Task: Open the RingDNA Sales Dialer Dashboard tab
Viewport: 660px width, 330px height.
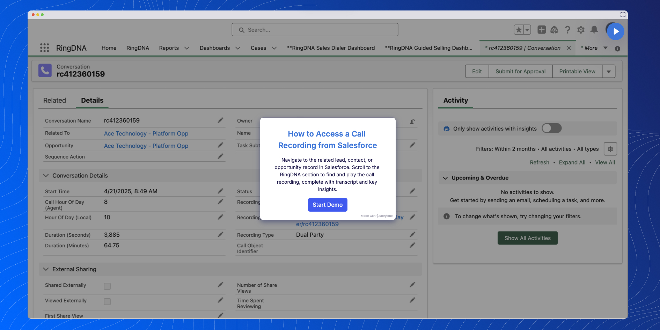Action: [x=331, y=48]
